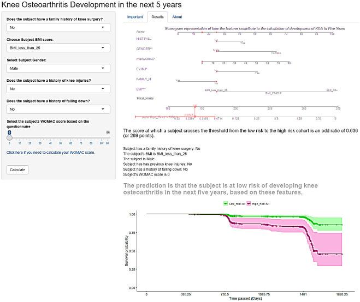Image resolution: width=360 pixels, height=302 pixels.
Task: Open the family history of knee surgery dropdown
Action: [59, 27]
